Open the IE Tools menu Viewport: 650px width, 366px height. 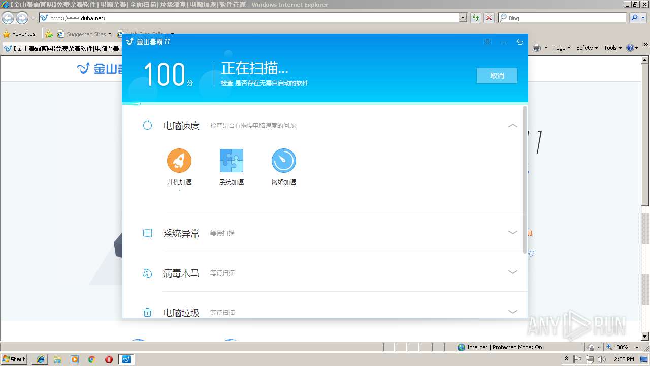[613, 48]
